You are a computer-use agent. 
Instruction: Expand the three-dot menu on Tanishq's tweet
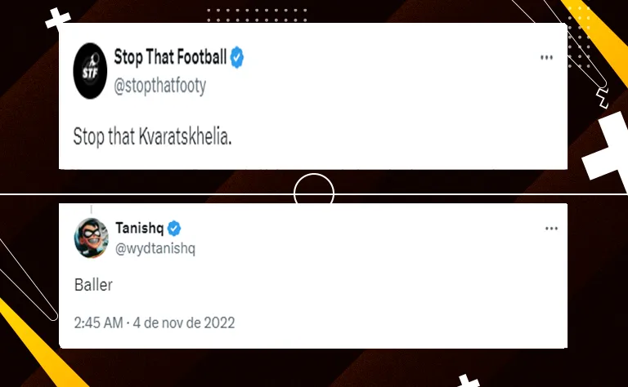(x=547, y=228)
